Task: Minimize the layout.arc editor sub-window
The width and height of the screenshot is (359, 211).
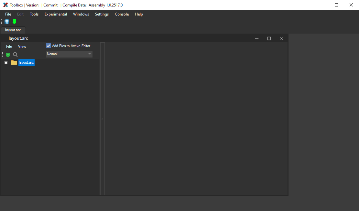Action: point(257,38)
